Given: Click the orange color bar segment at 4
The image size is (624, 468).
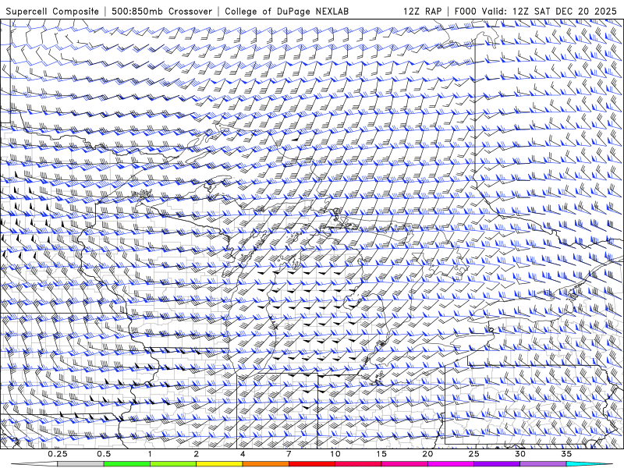Looking at the screenshot, I should click(265, 464).
